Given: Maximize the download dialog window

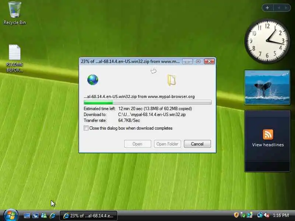Looking at the screenshot, I should 198,62.
